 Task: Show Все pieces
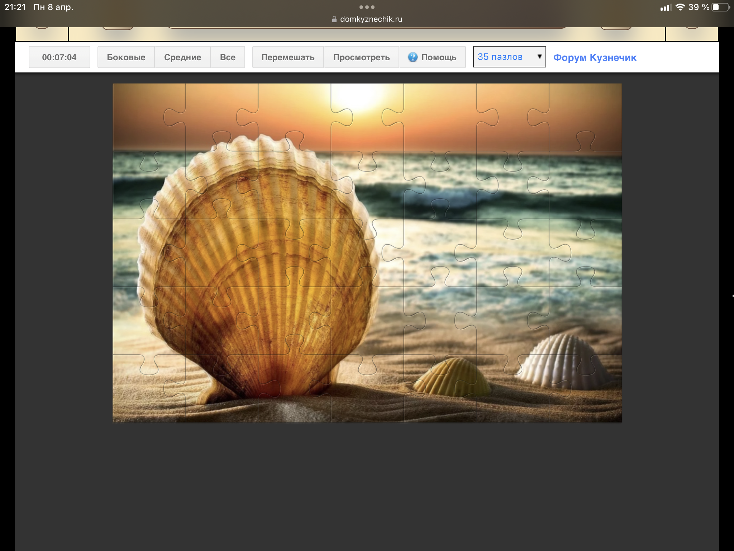[228, 57]
